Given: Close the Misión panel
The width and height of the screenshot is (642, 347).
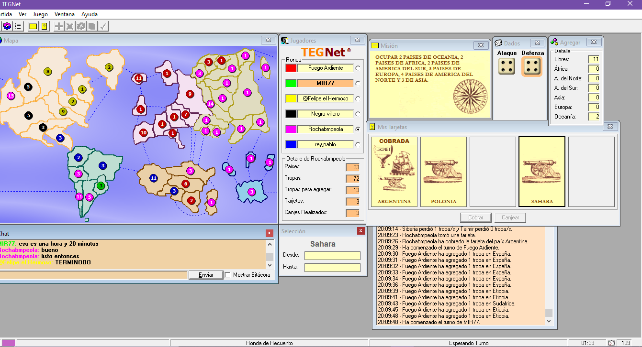Looking at the screenshot, I should pyautogui.click(x=480, y=45).
